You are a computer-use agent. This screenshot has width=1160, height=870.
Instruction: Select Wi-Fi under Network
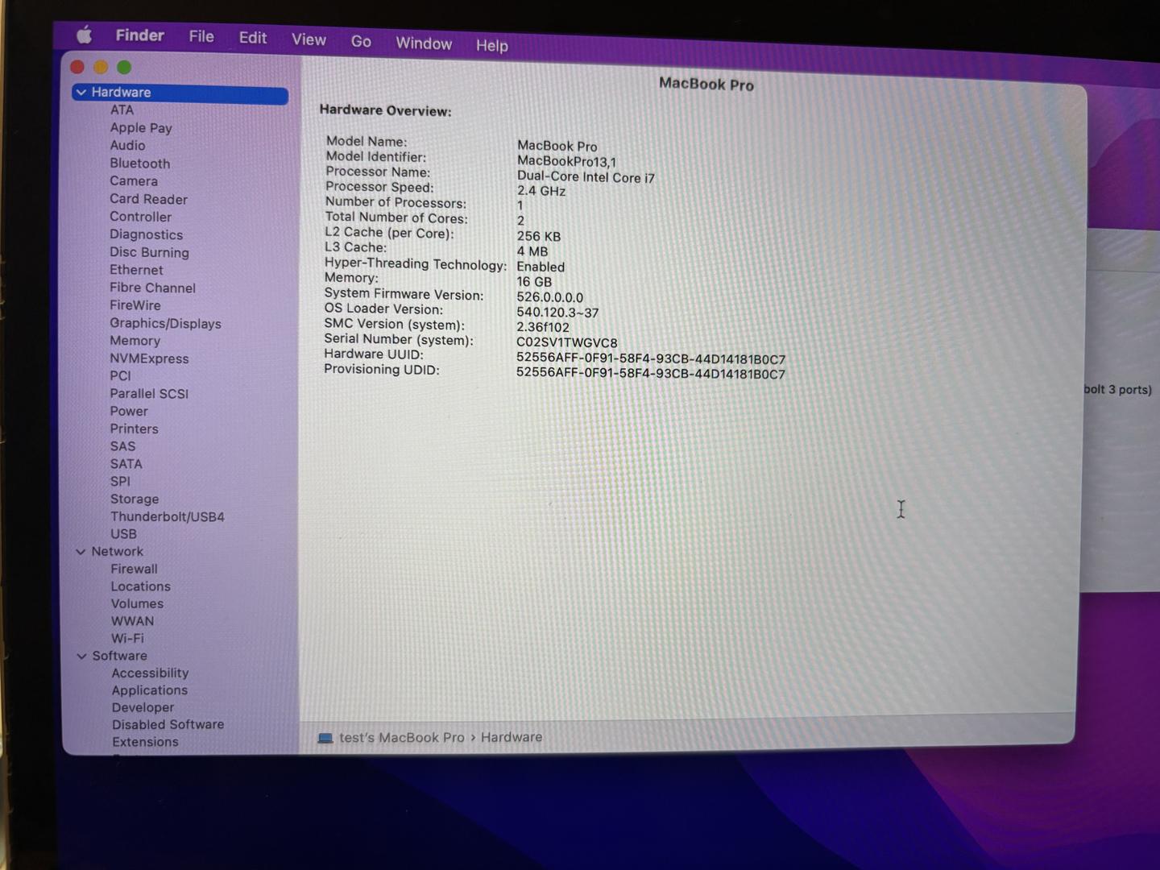coord(127,639)
